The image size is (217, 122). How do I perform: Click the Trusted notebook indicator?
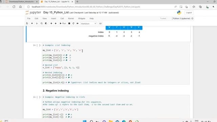[163, 18]
